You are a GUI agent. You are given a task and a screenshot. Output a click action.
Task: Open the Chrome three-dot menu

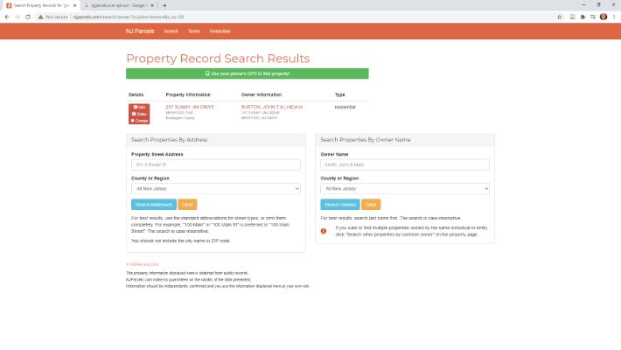(x=614, y=17)
